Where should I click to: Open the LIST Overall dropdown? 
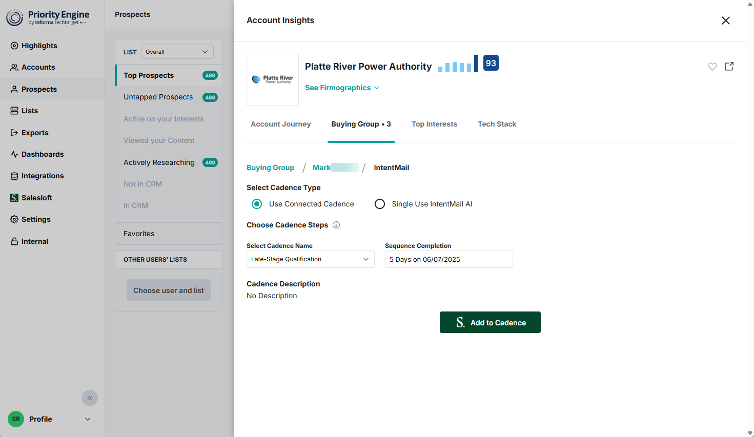177,52
